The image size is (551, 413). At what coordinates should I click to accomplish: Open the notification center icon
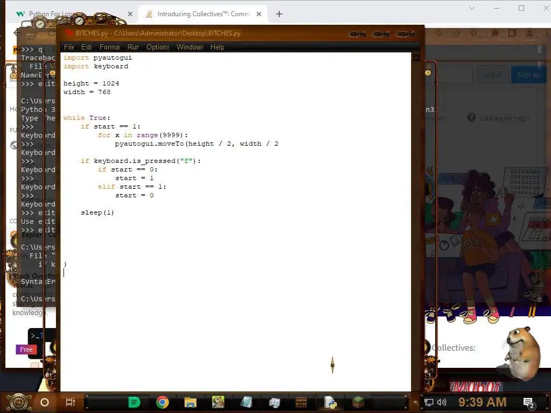528,403
